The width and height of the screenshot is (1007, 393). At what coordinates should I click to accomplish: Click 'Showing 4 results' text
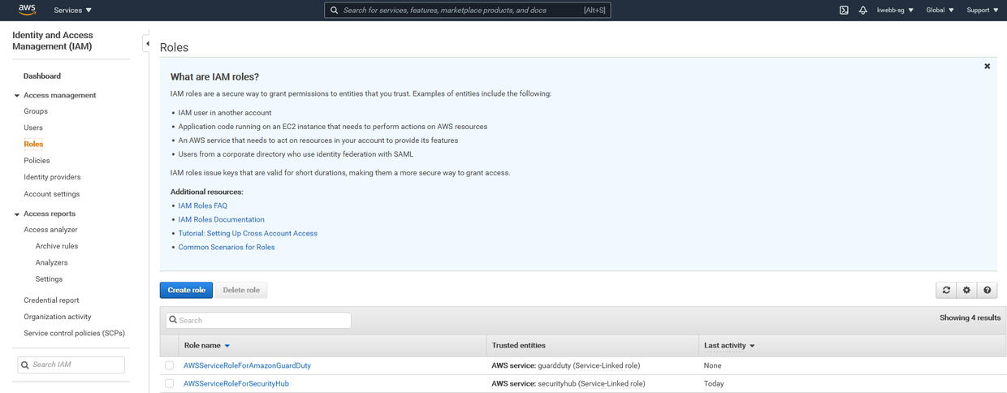(x=970, y=317)
